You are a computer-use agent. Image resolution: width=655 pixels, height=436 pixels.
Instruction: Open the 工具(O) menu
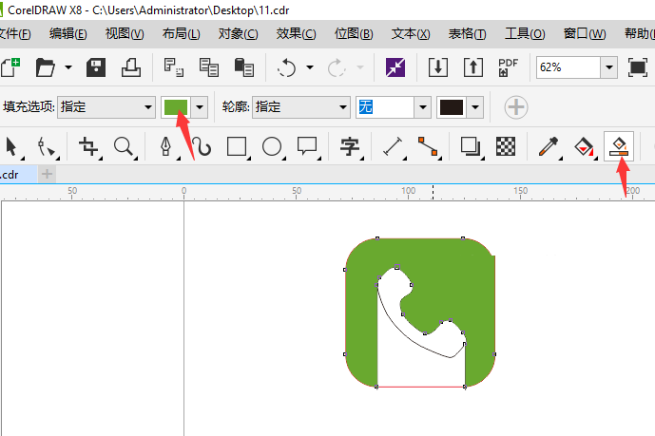[x=525, y=33]
